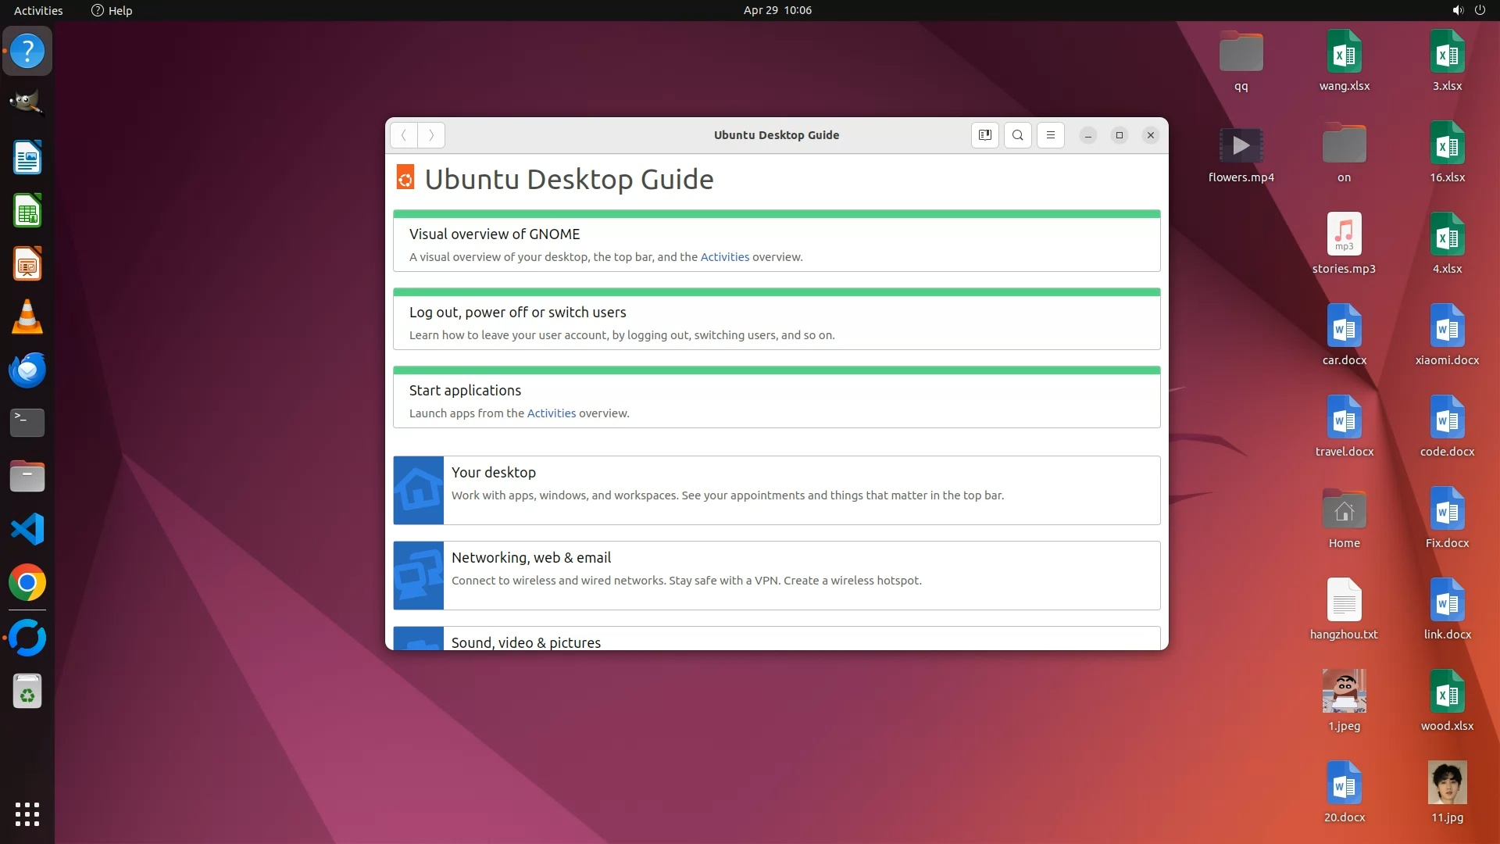The image size is (1500, 844).
Task: Open the Log out, power off topic
Action: 517,313
